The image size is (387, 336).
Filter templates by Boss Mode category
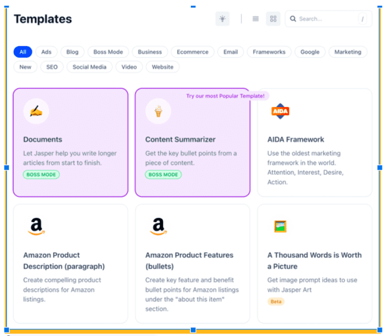[108, 52]
